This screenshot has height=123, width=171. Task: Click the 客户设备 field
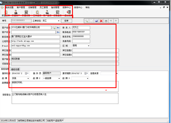pyautogui.click(x=33, y=32)
